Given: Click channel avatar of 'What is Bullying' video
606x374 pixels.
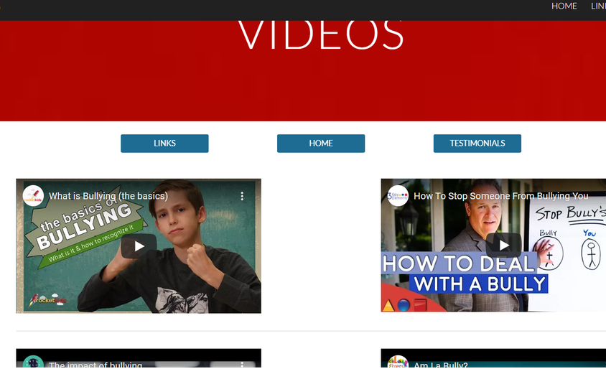Looking at the screenshot, I should point(33,196).
